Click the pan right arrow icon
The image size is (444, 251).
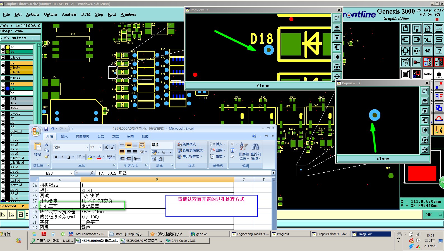[417, 40]
